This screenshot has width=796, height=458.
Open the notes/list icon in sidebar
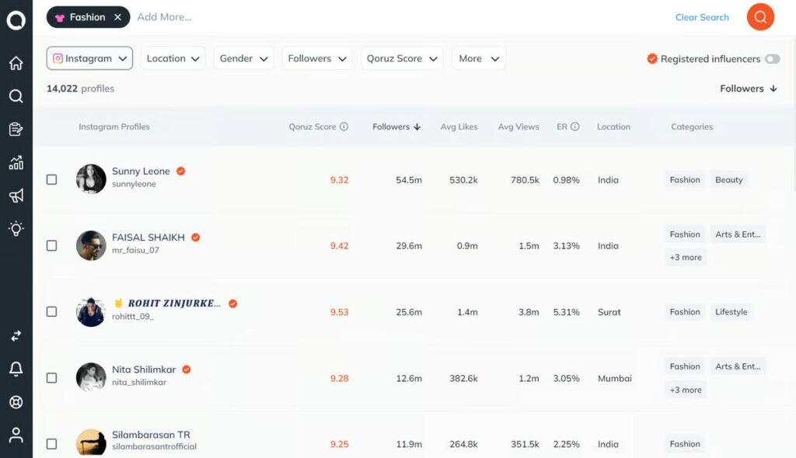tap(16, 130)
